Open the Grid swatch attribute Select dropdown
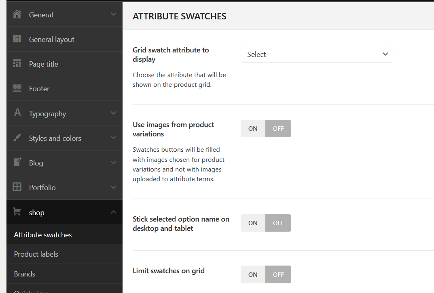Image resolution: width=434 pixels, height=293 pixels. coord(316,54)
